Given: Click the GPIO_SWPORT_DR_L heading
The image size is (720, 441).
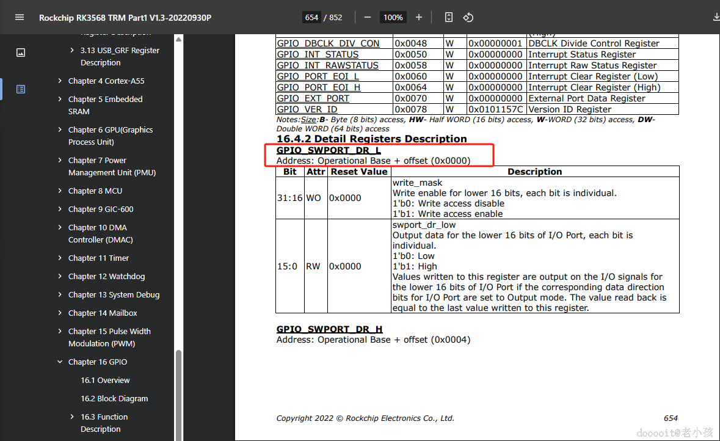Looking at the screenshot, I should 329,150.
